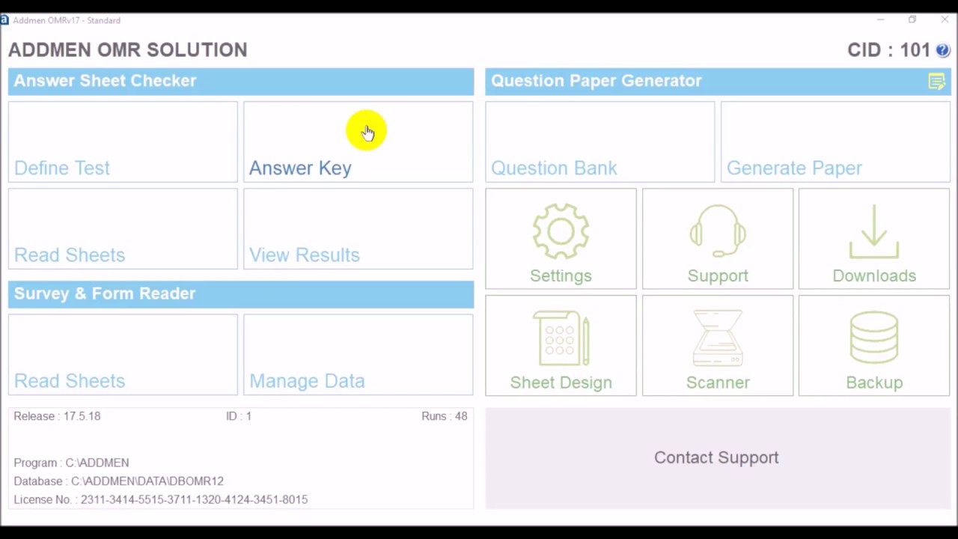Viewport: 958px width, 539px height.
Task: Click the Backup database icon
Action: coord(874,339)
